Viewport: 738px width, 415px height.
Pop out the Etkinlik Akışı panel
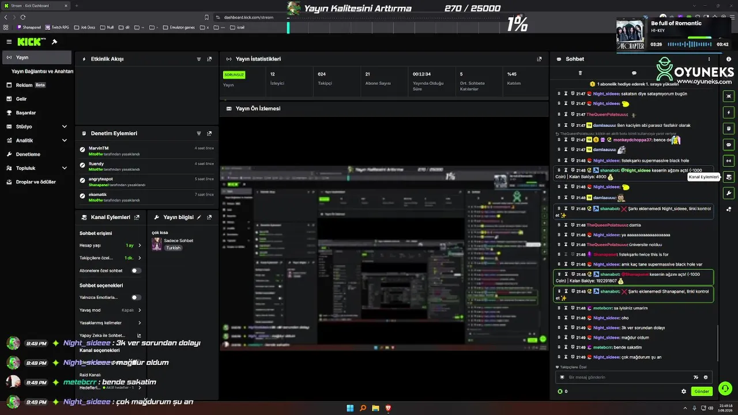click(209, 59)
